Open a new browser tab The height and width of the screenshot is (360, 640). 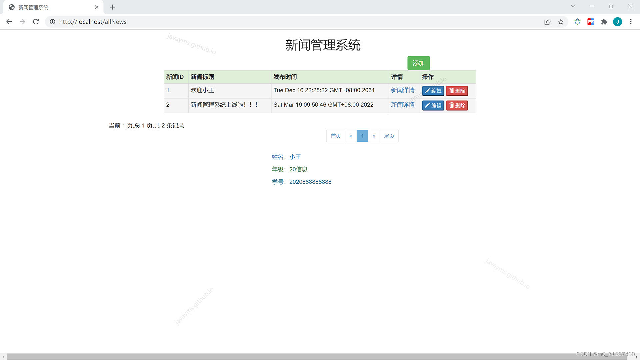[112, 7]
